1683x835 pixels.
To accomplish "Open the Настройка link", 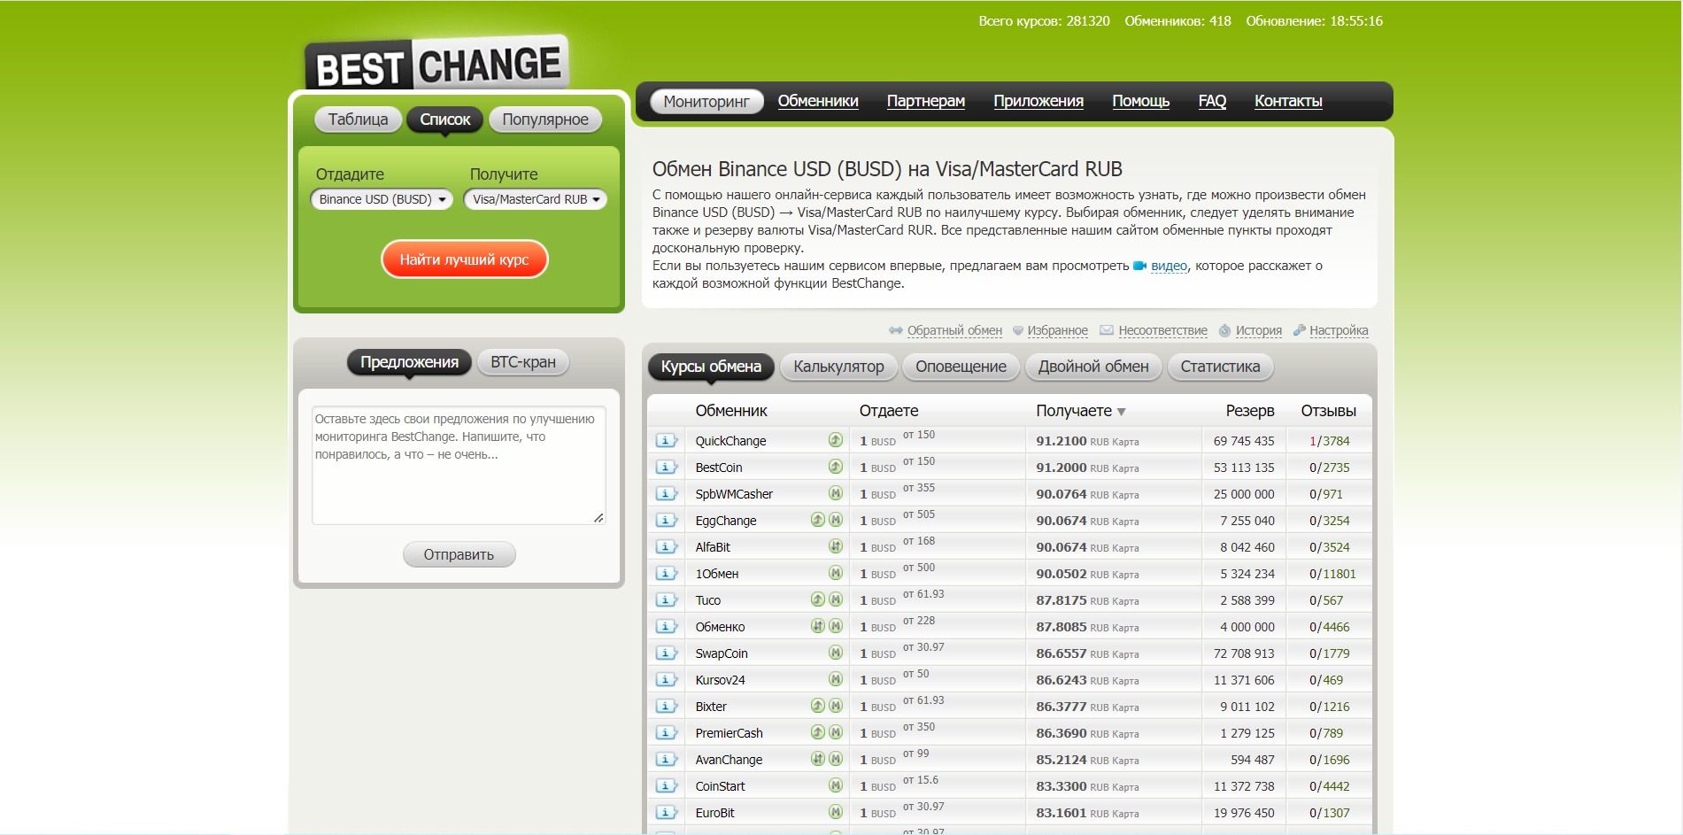I will point(1339,330).
